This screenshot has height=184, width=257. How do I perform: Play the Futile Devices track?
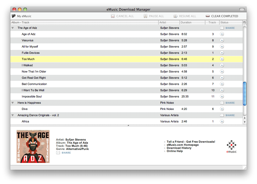tap(222, 53)
